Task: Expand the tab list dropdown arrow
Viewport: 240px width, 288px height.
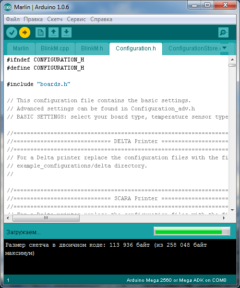Action: [x=224, y=48]
